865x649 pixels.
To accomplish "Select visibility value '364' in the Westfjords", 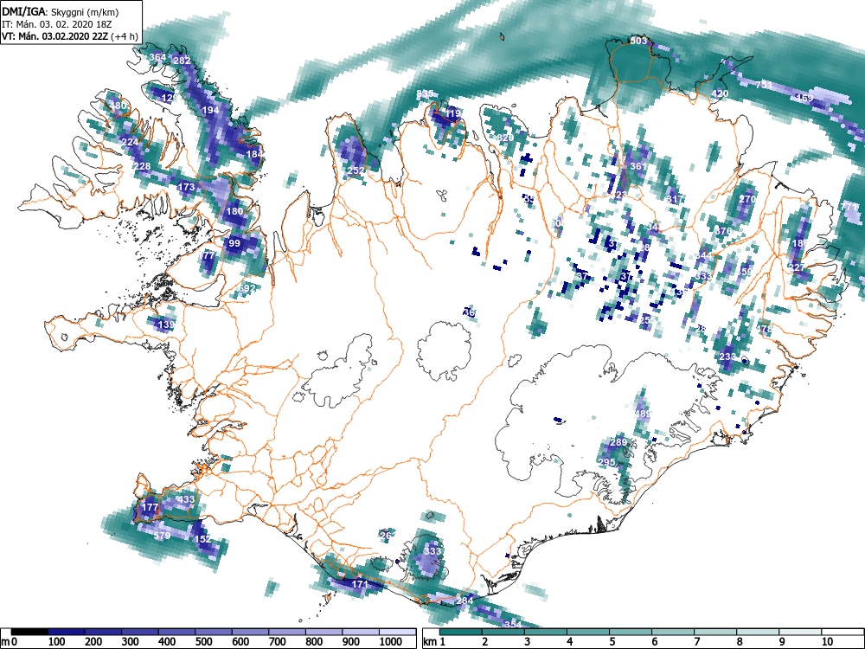I will point(157,57).
